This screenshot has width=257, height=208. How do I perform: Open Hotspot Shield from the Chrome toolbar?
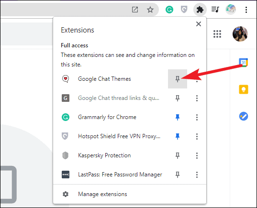[184, 10]
